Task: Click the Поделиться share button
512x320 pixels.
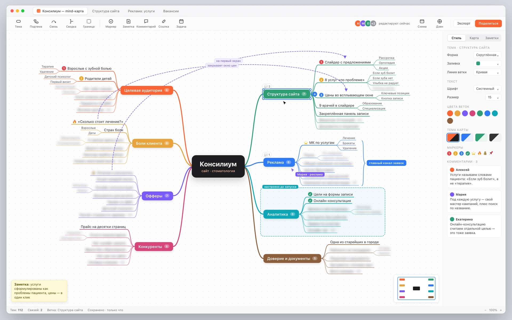Action: coord(488,23)
